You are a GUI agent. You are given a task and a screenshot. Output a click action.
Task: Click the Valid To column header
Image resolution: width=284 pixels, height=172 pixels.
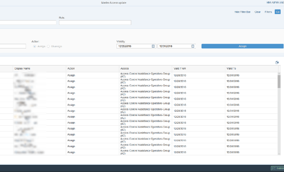coord(252,68)
